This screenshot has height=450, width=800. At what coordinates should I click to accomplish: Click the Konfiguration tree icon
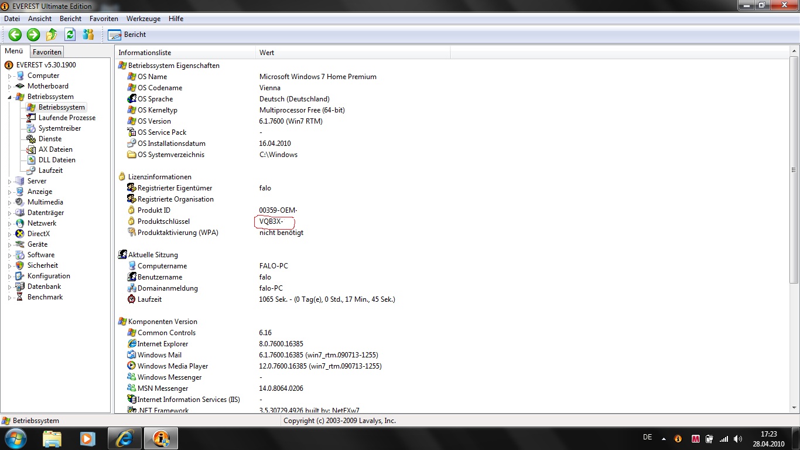(20, 276)
